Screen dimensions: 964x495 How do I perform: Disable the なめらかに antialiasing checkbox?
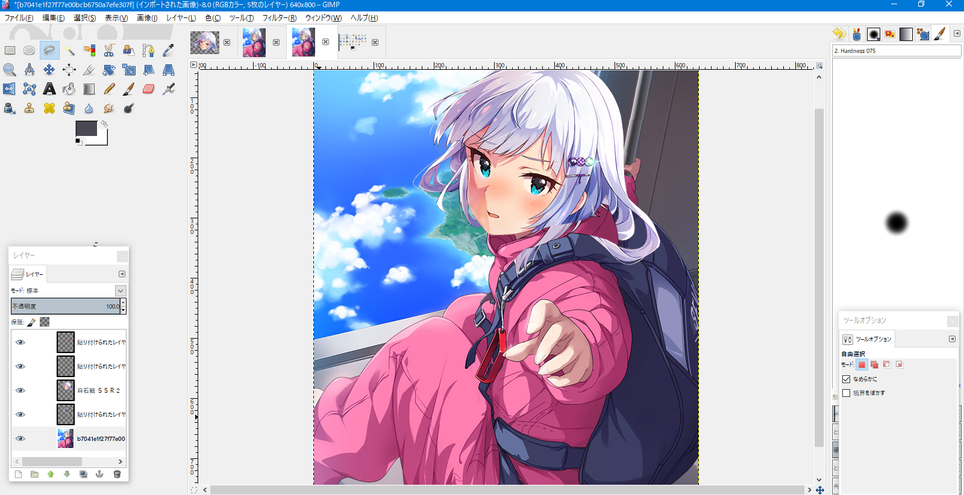click(x=847, y=379)
